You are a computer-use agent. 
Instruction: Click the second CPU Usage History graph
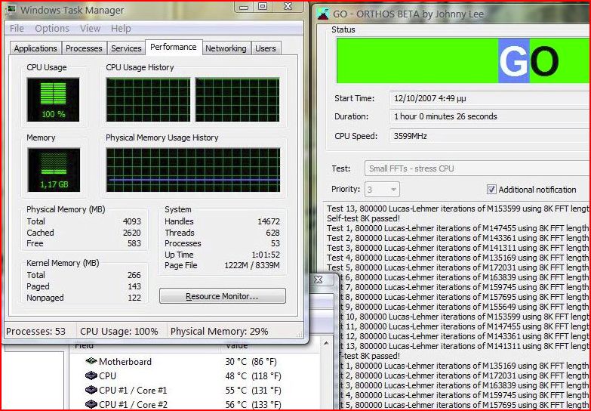point(238,100)
